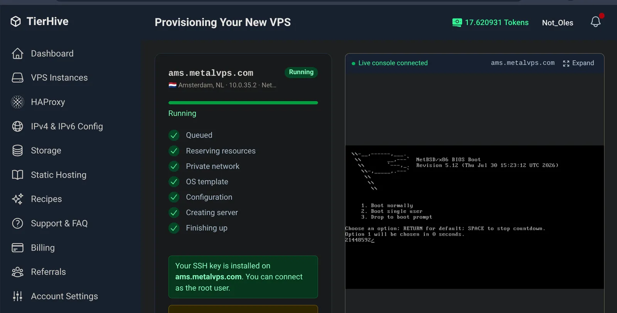This screenshot has height=313, width=617.
Task: Open the Recipes page
Action: [x=46, y=199]
